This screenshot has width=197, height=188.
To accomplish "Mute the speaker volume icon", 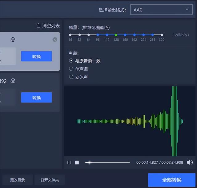I will tap(190, 162).
